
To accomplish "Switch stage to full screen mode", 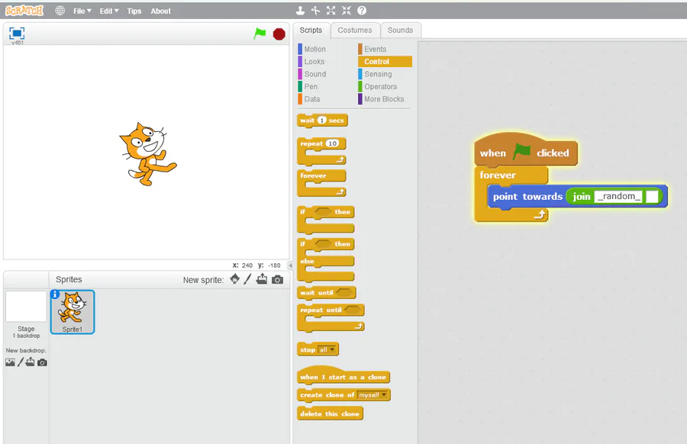I will click(x=17, y=34).
